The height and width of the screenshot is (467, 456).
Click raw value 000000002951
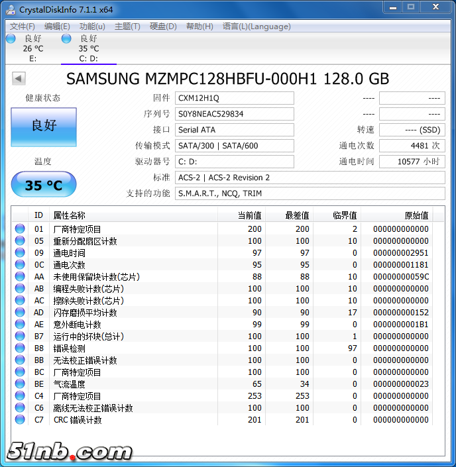coord(401,253)
